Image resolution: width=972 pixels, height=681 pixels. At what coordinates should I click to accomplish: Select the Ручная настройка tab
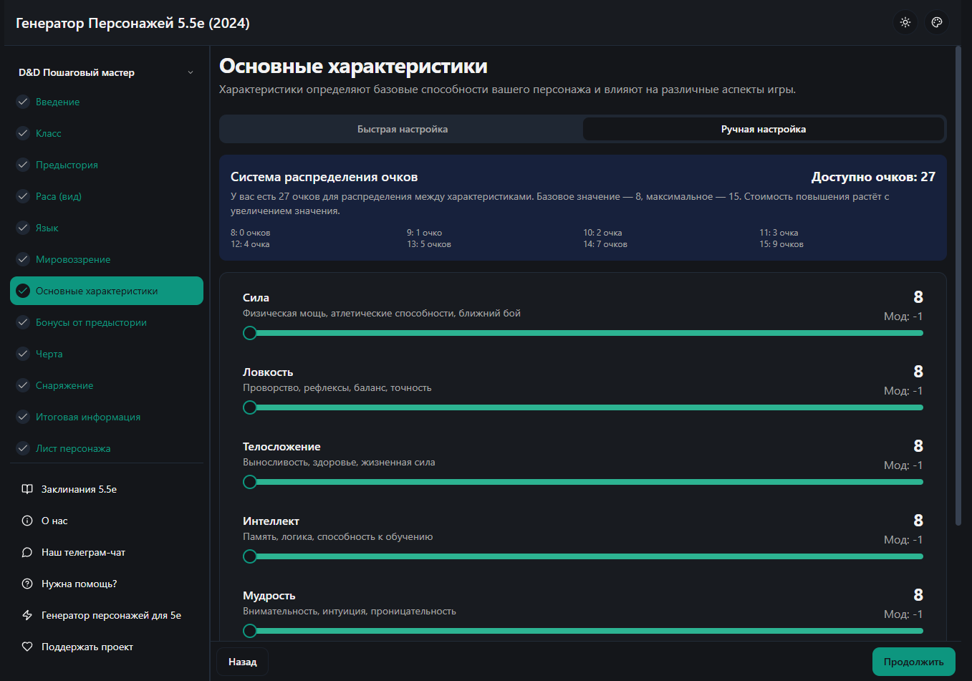763,130
